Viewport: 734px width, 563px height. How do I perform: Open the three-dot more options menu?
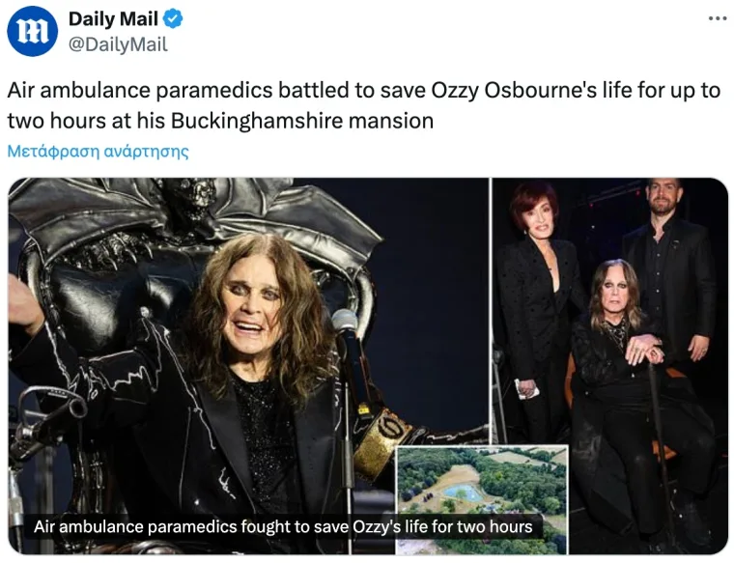point(717,18)
